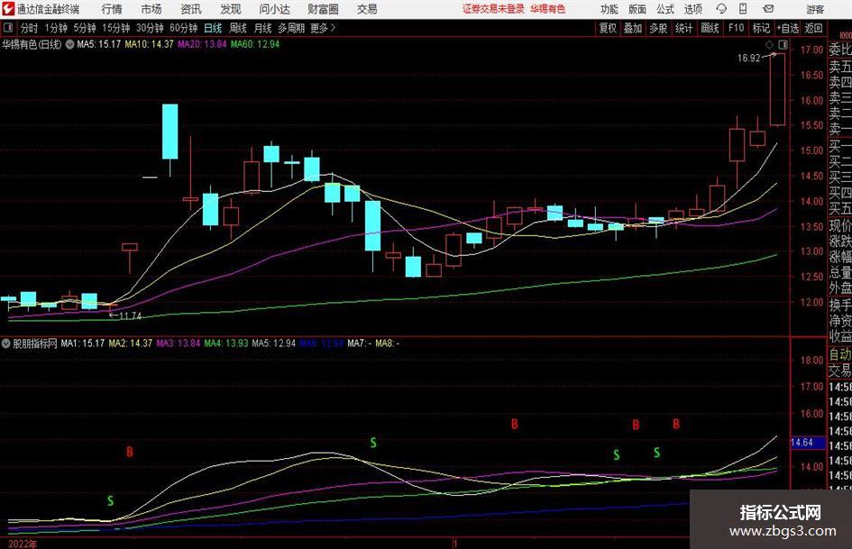Screen dimensions: 852x549
Task: Click the 多股 multi-stock button
Action: [x=658, y=28]
